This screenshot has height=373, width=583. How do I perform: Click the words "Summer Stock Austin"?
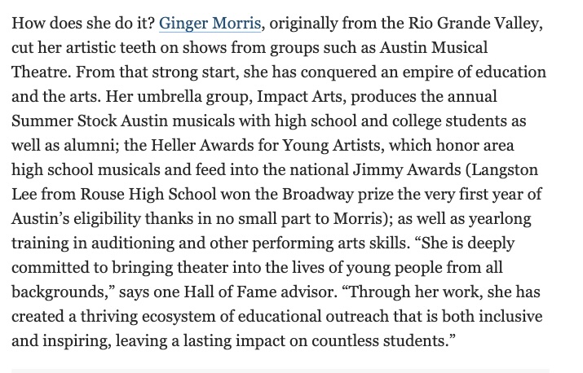click(x=90, y=121)
